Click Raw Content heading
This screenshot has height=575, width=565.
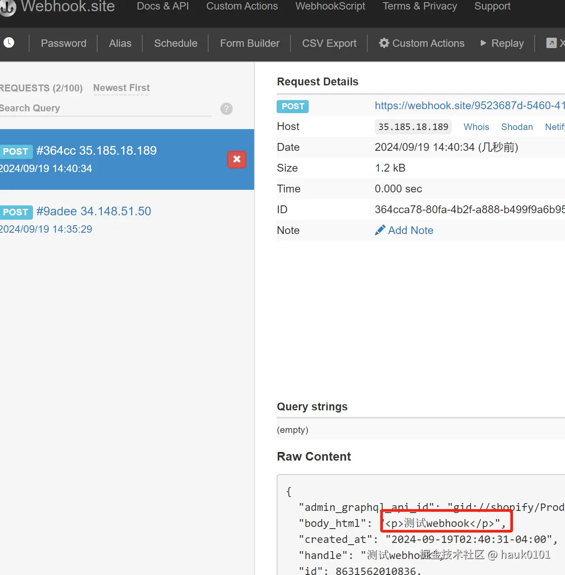coord(314,457)
